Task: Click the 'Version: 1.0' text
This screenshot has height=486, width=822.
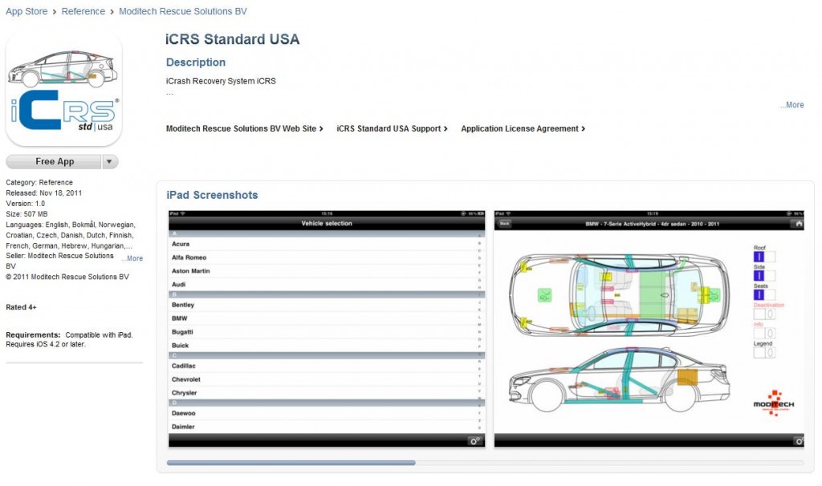Action: click(x=25, y=203)
